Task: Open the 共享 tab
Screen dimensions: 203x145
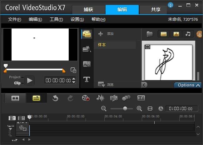Action: 156,10
